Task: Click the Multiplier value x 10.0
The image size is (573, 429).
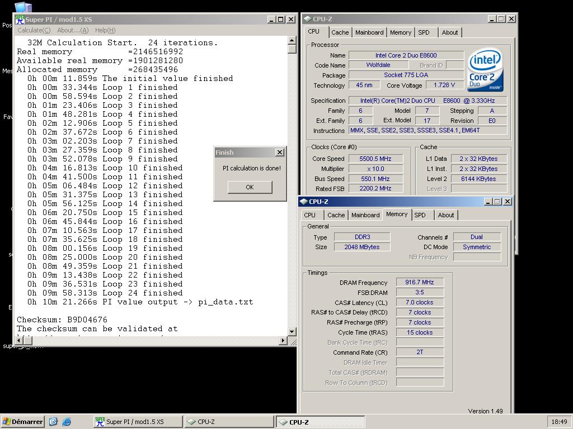Action: 375,169
